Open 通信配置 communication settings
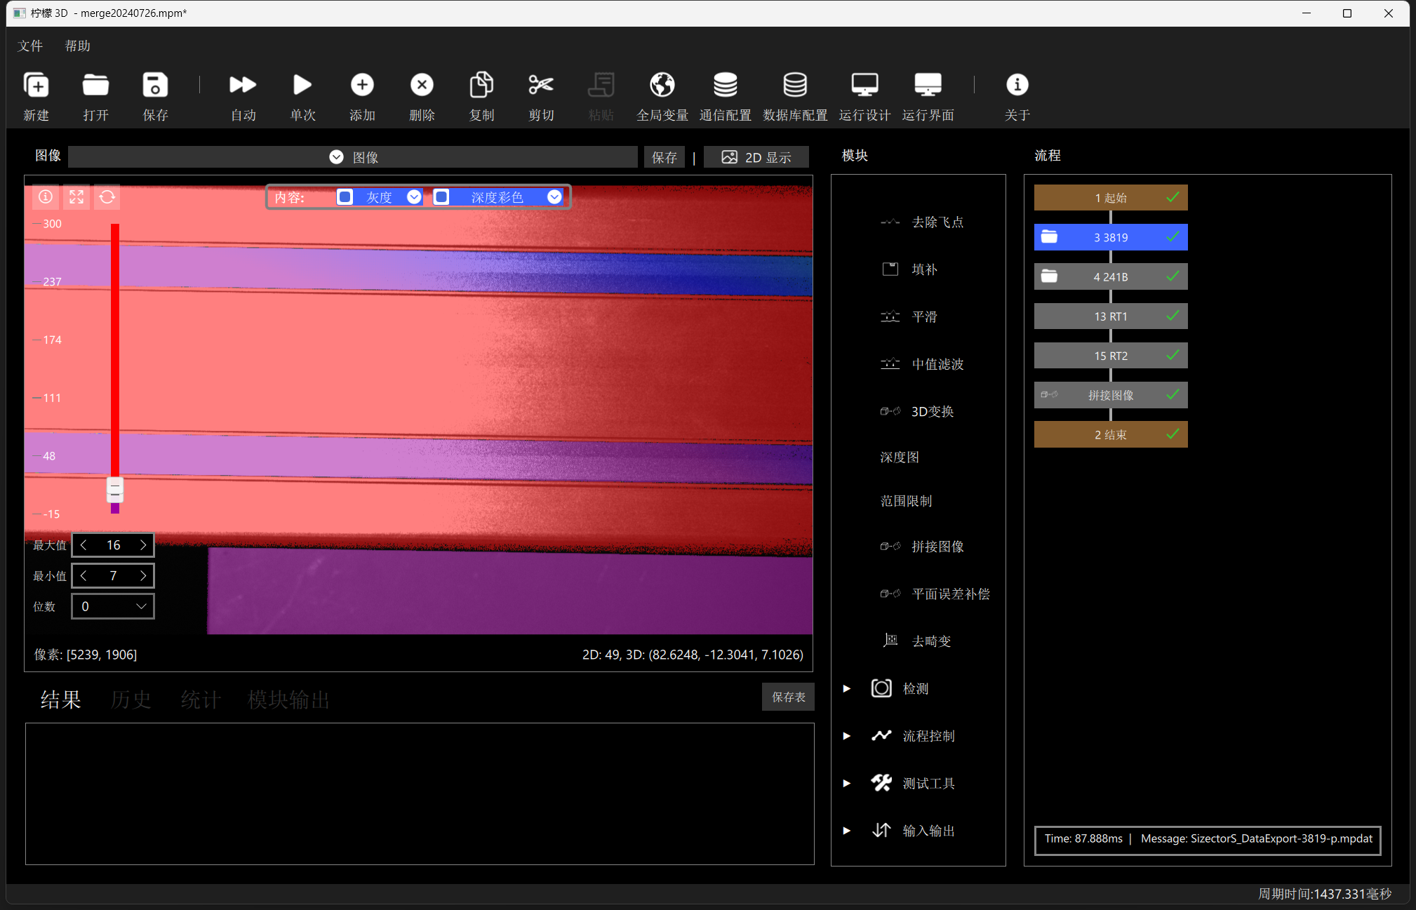 coord(725,85)
